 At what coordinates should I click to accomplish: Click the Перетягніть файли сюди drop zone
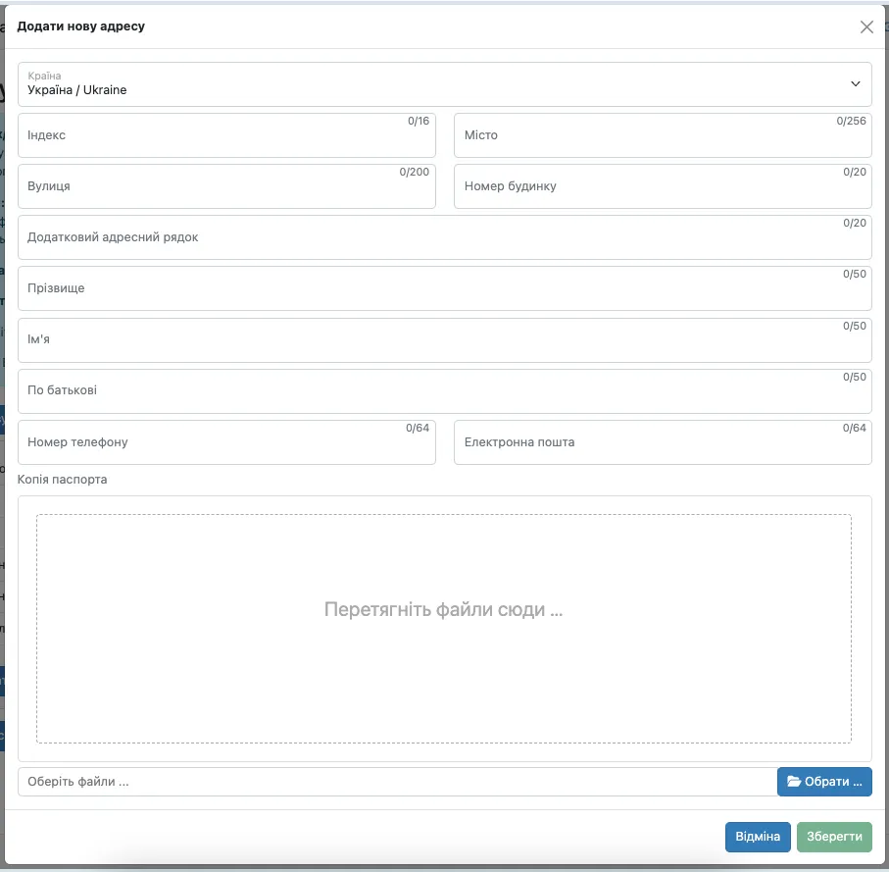pyautogui.click(x=444, y=629)
